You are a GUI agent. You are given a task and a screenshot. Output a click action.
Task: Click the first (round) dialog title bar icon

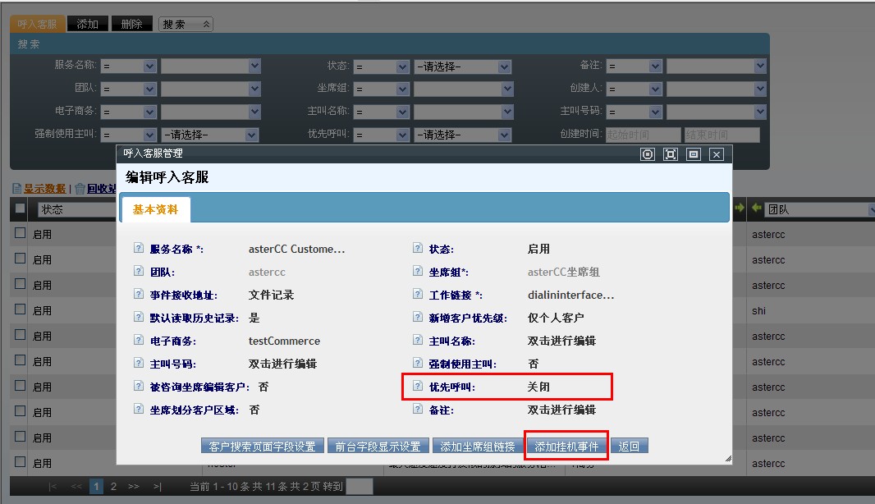(648, 154)
